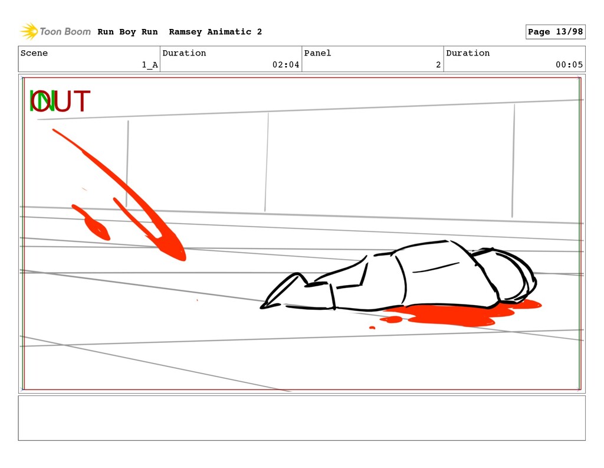Click the 'Page 13/98' box

click(x=555, y=32)
